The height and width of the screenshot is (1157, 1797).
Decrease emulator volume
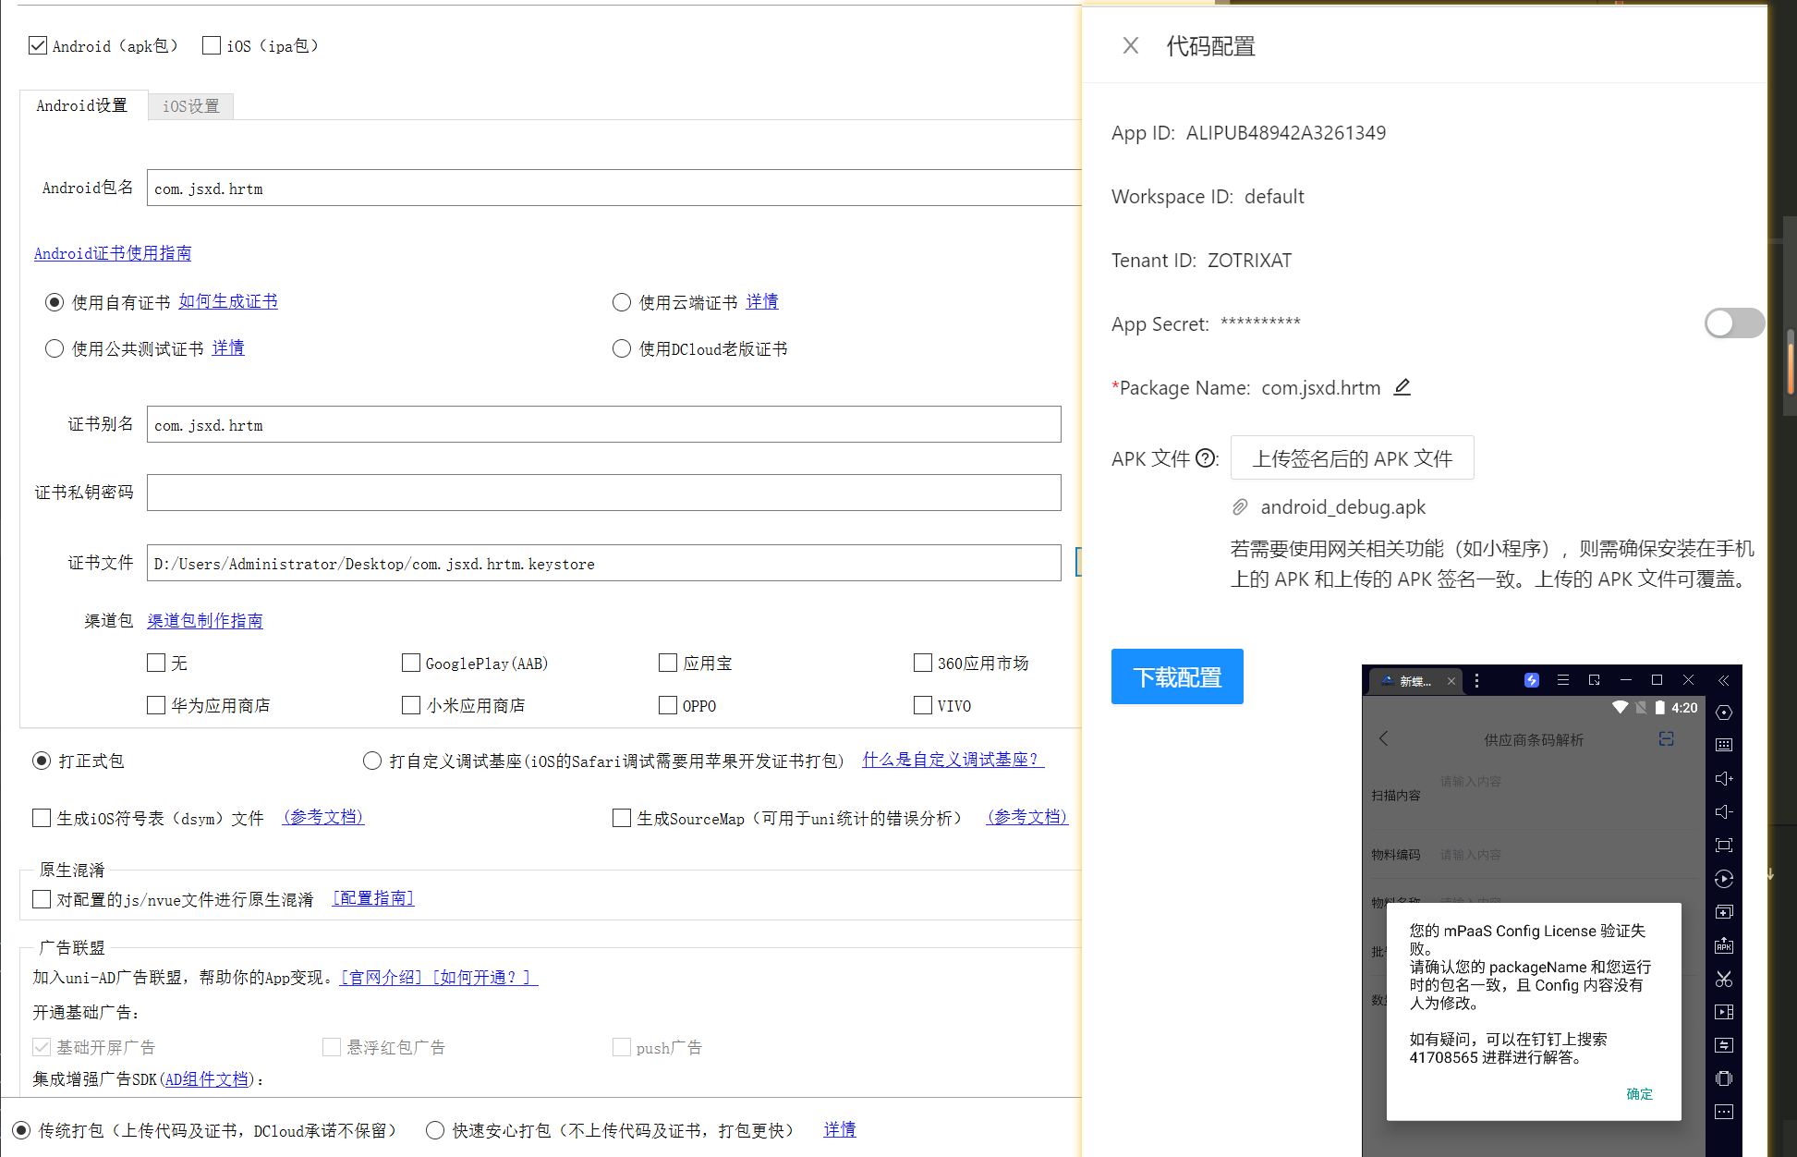pos(1724,811)
